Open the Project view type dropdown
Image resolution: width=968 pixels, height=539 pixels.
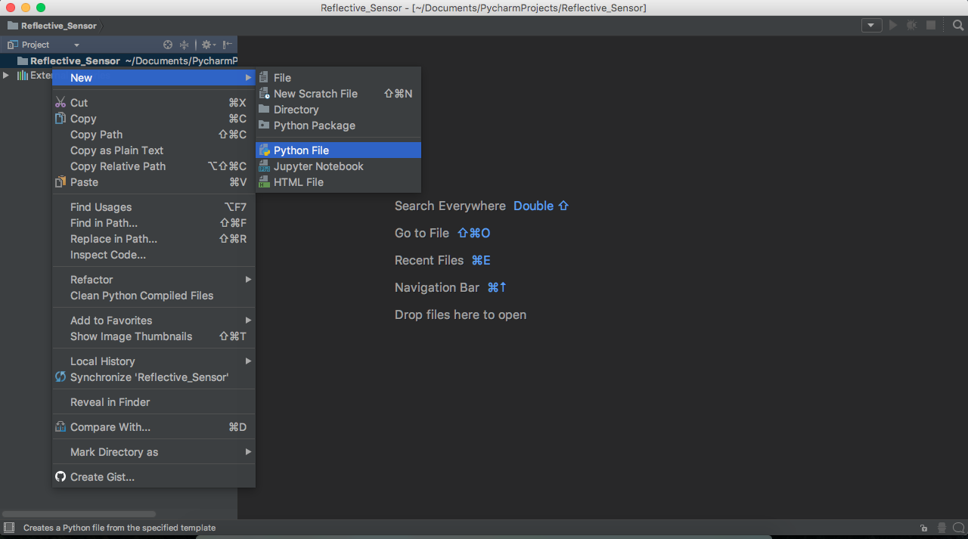point(76,45)
